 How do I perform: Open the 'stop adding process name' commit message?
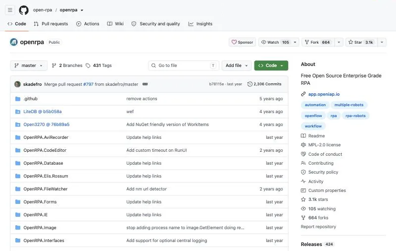[x=185, y=228]
